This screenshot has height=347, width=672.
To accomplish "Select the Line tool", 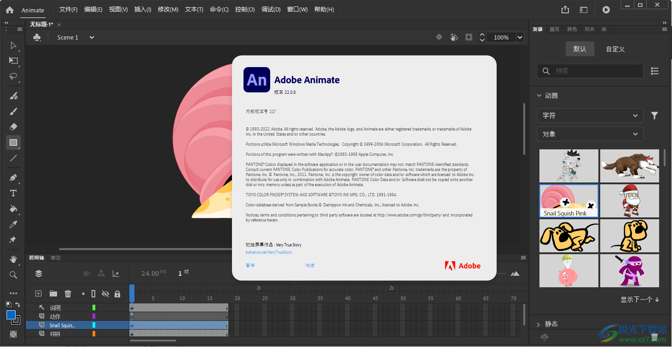I will (x=13, y=158).
